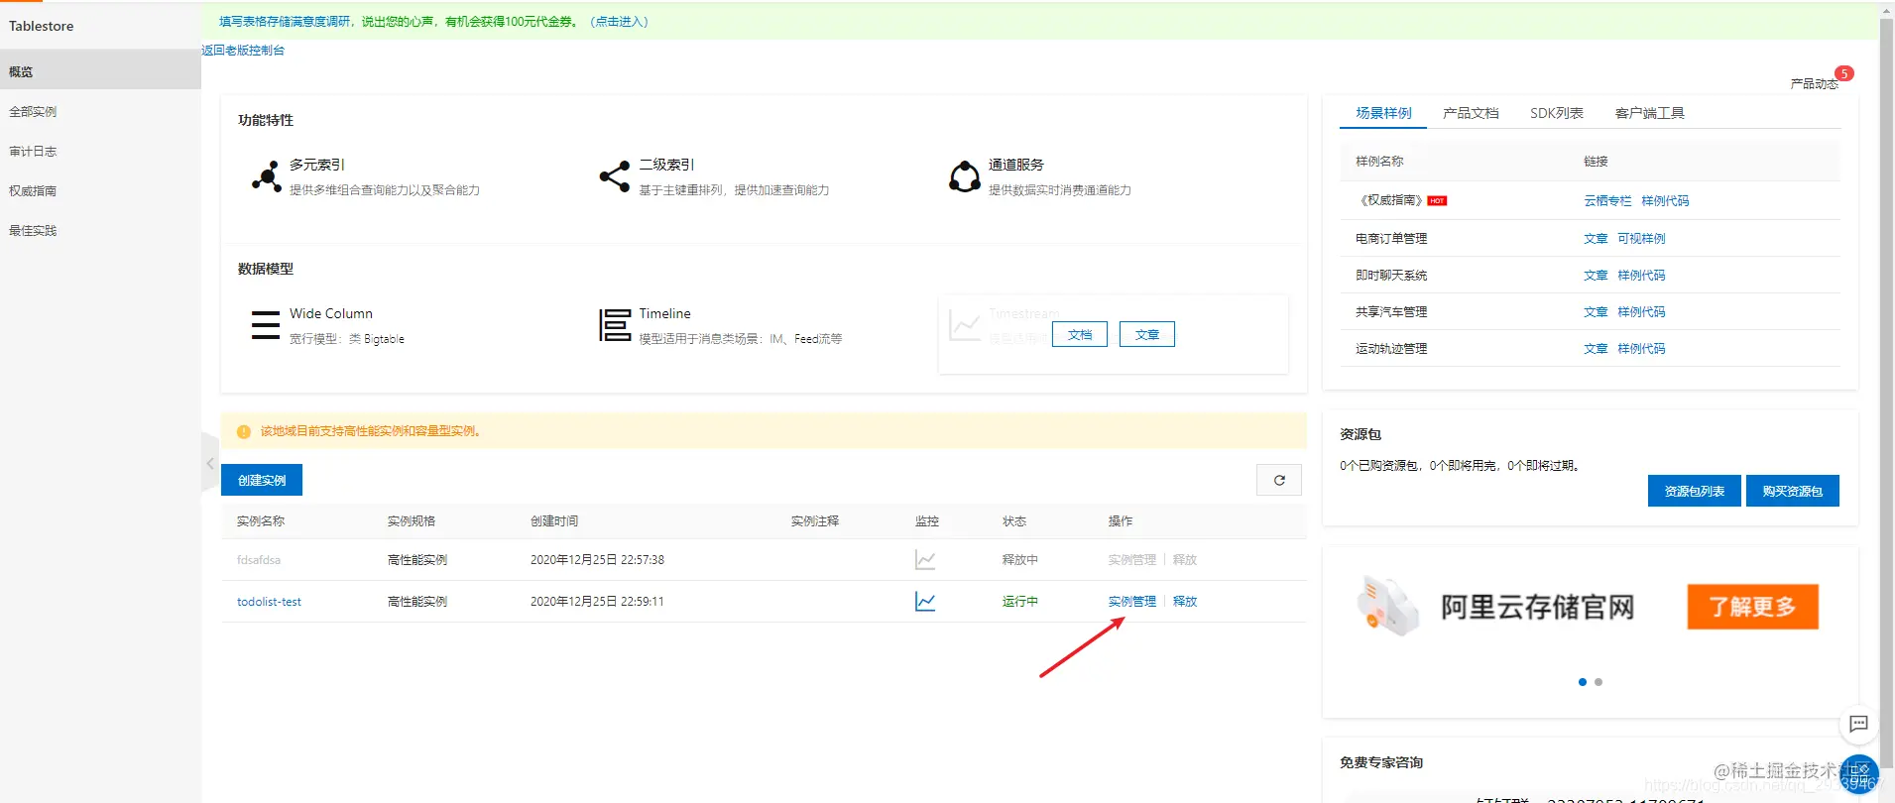Open 权威指南 in the sidebar
The image size is (1895, 803).
click(x=100, y=190)
